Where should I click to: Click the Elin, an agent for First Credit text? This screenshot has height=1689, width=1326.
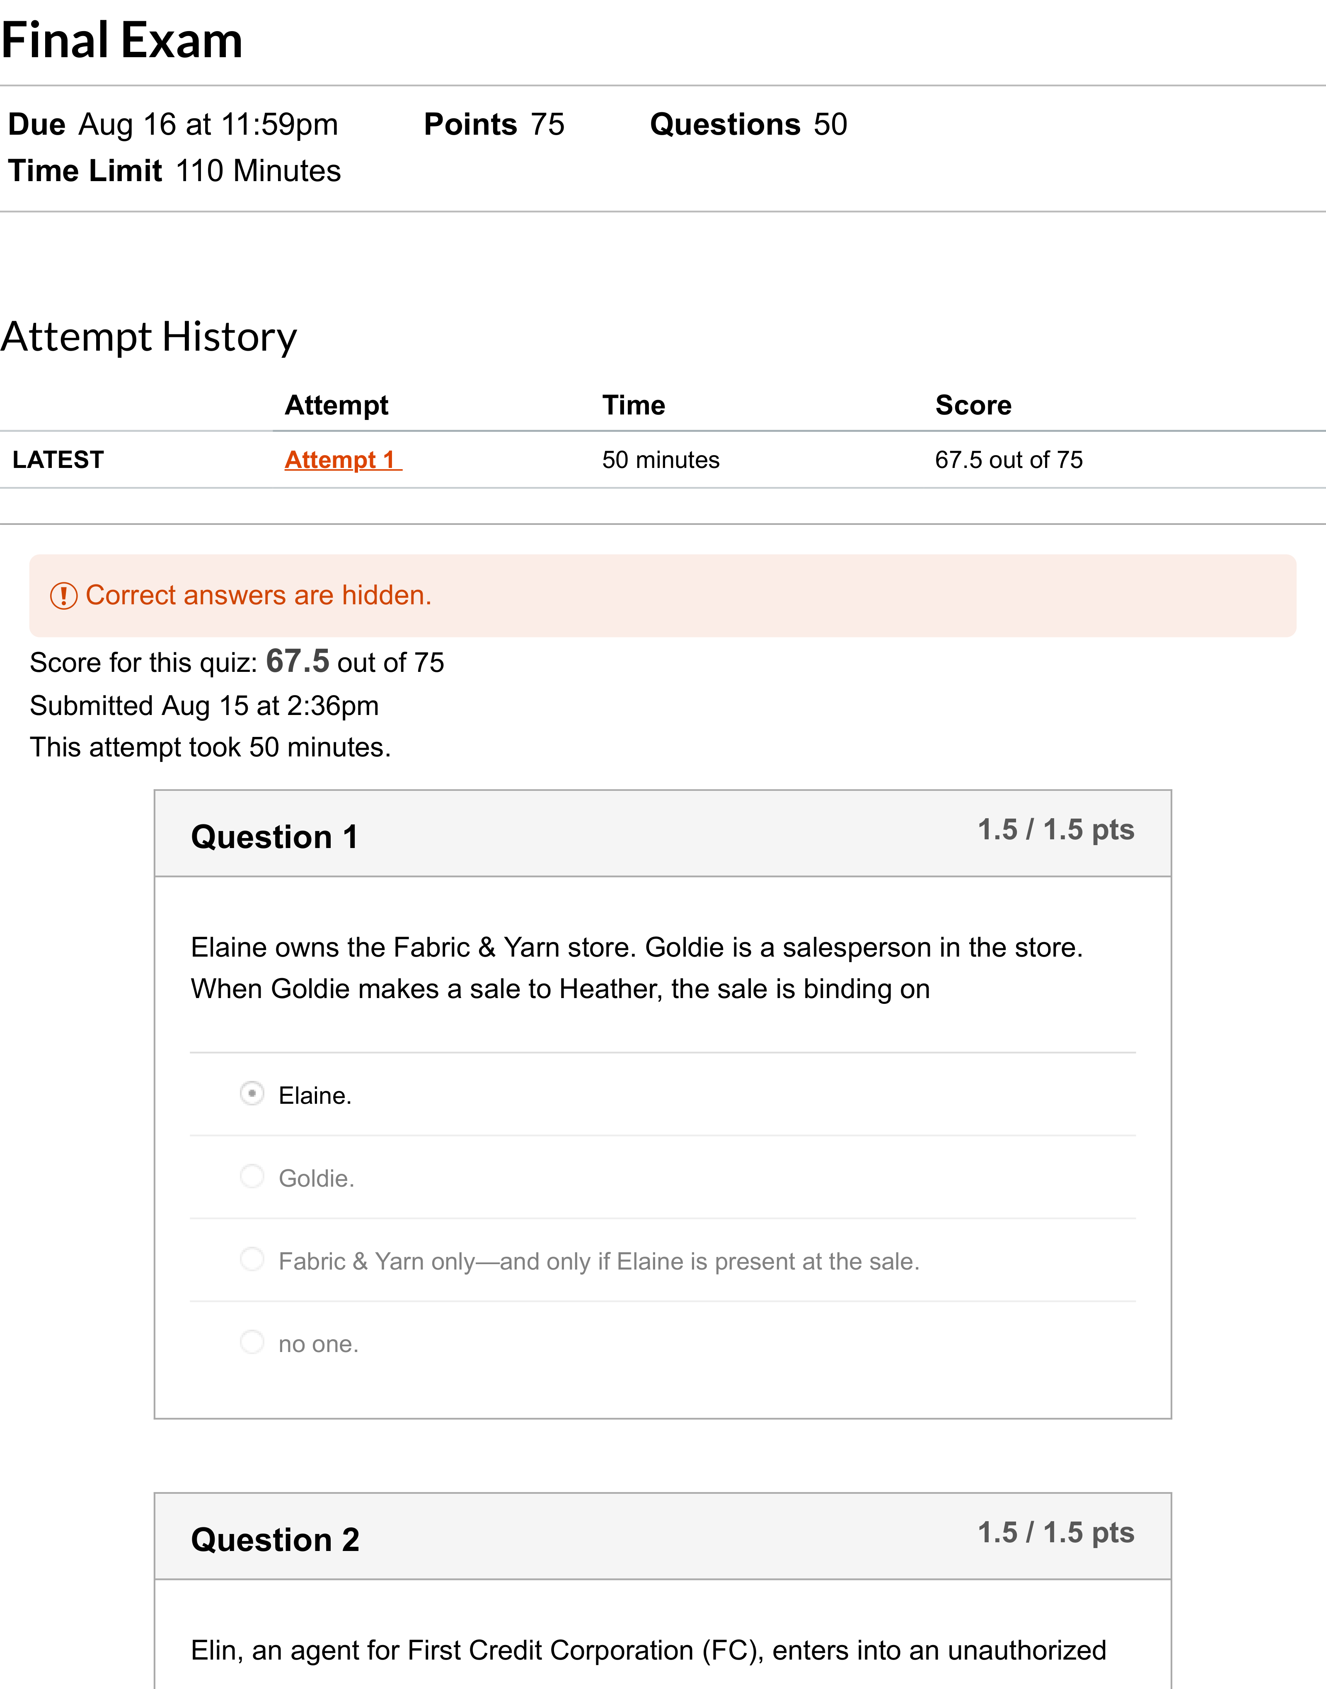click(x=648, y=1651)
